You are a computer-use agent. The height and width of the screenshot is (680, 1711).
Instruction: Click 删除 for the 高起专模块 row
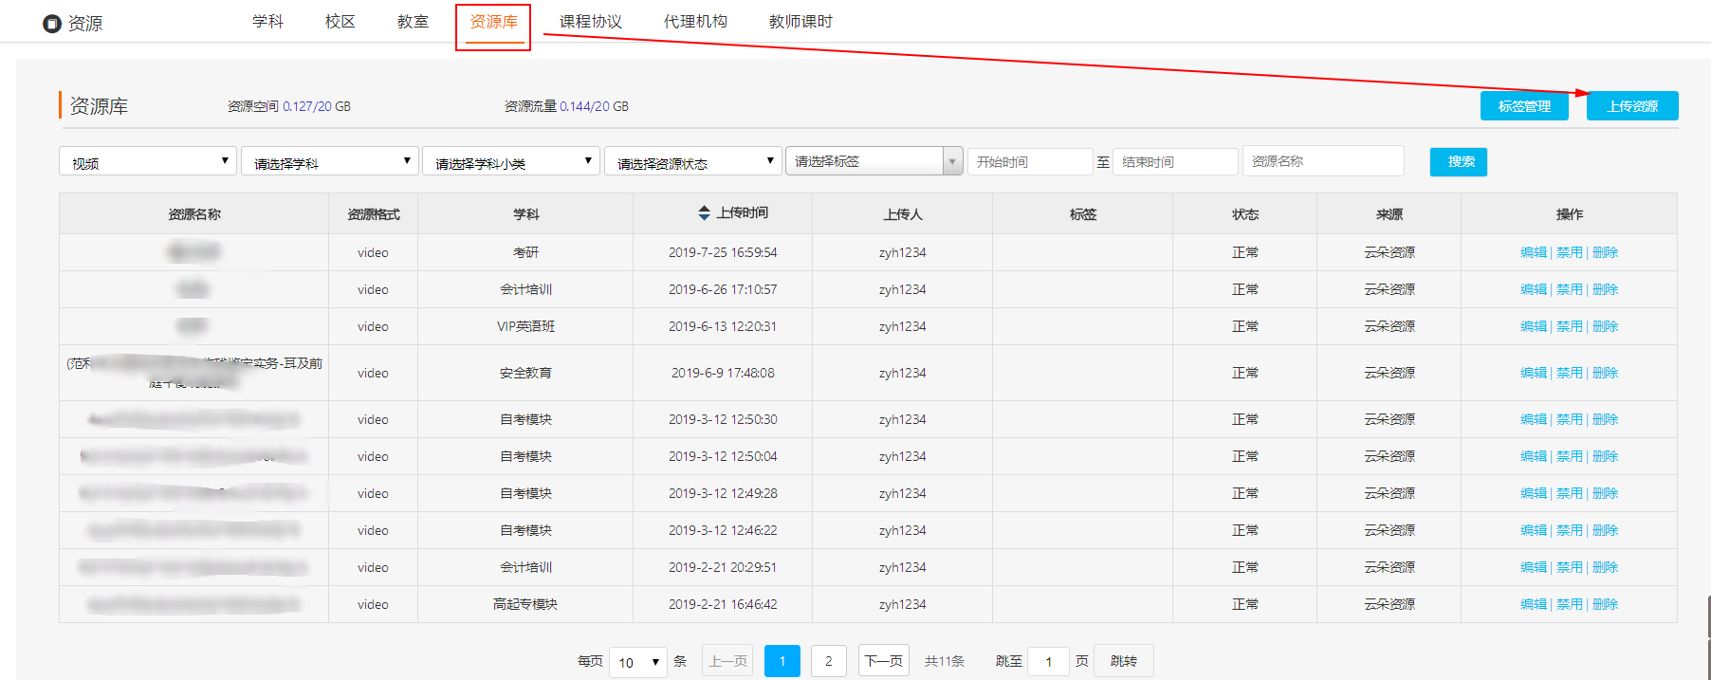[1606, 604]
